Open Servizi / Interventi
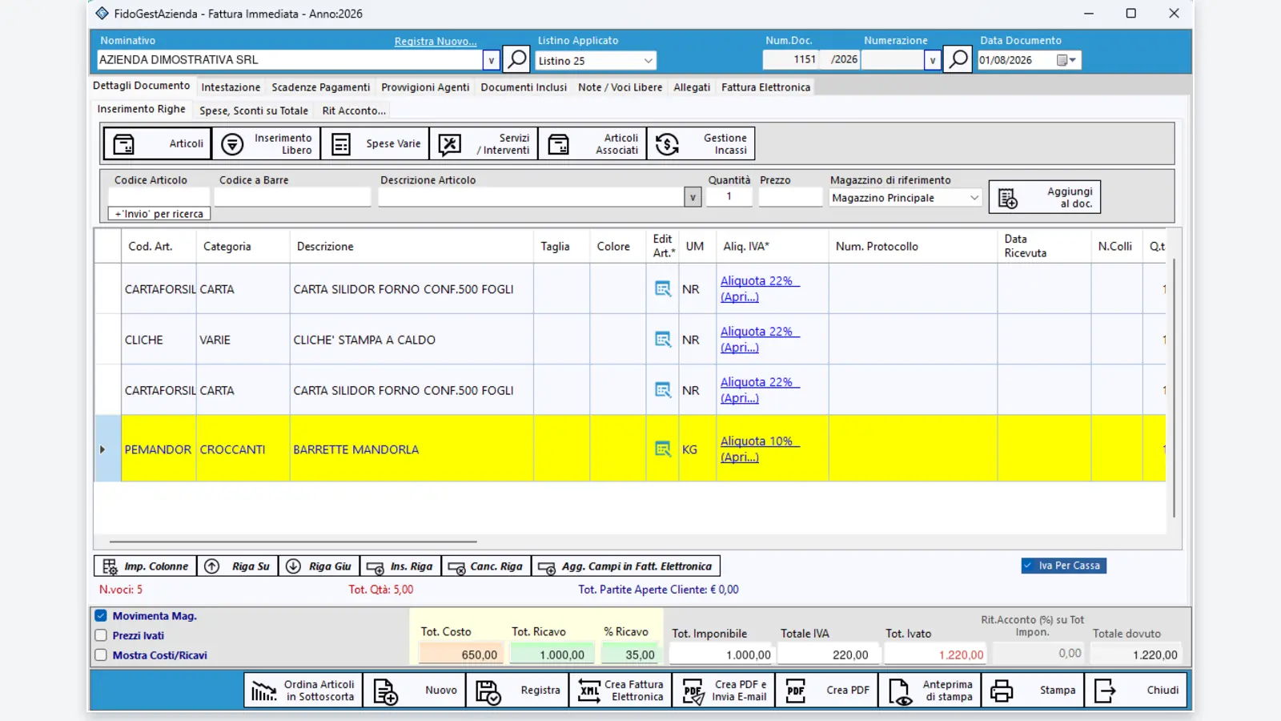 [484, 144]
